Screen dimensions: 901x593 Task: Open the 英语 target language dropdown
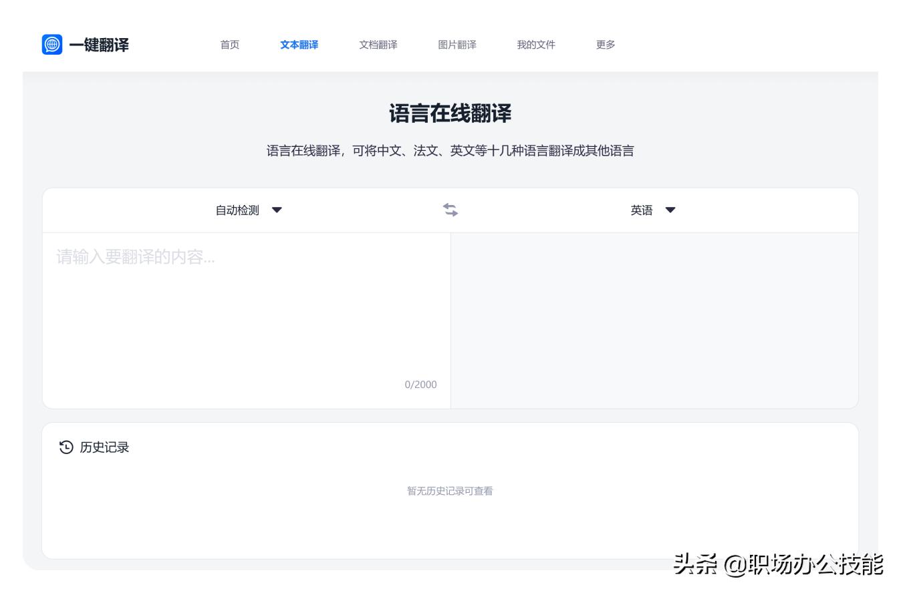[670, 210]
